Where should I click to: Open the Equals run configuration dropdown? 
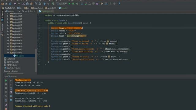click(62, 4)
